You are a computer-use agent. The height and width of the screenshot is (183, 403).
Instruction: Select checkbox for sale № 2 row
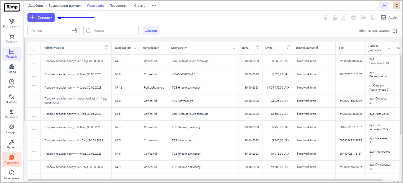coord(34,88)
